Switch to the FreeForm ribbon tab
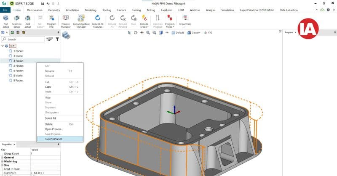Screen dimensions: 337x176 pyautogui.click(x=166, y=10)
